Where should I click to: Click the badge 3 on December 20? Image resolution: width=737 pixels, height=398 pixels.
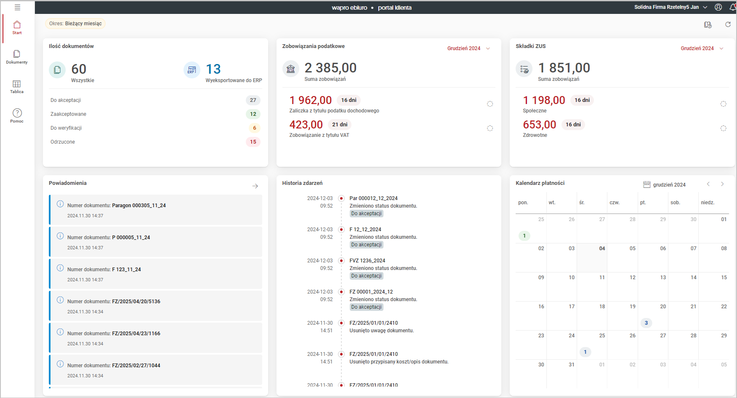click(x=646, y=323)
